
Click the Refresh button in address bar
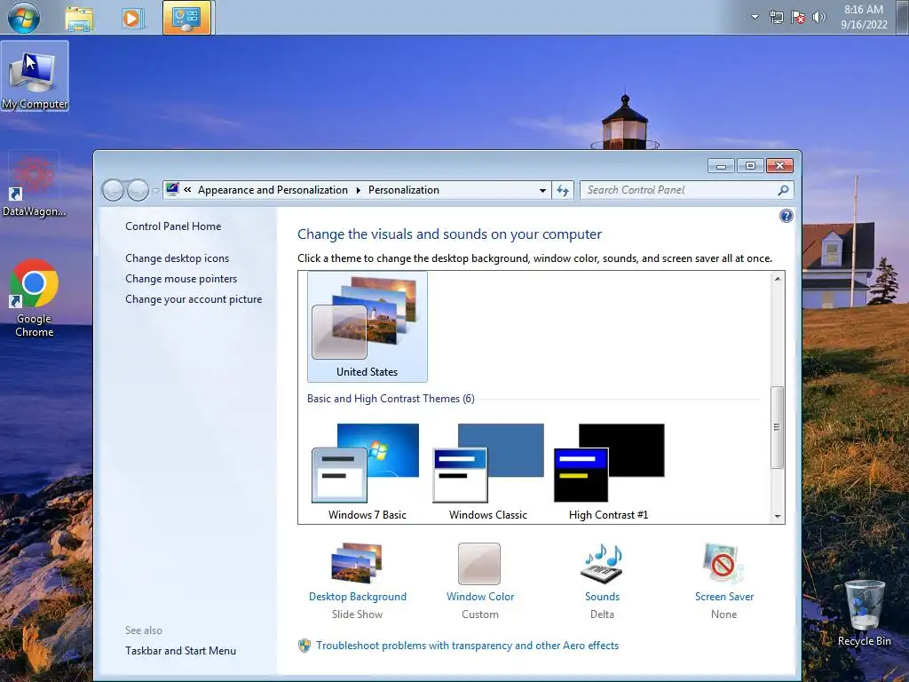pyautogui.click(x=562, y=190)
